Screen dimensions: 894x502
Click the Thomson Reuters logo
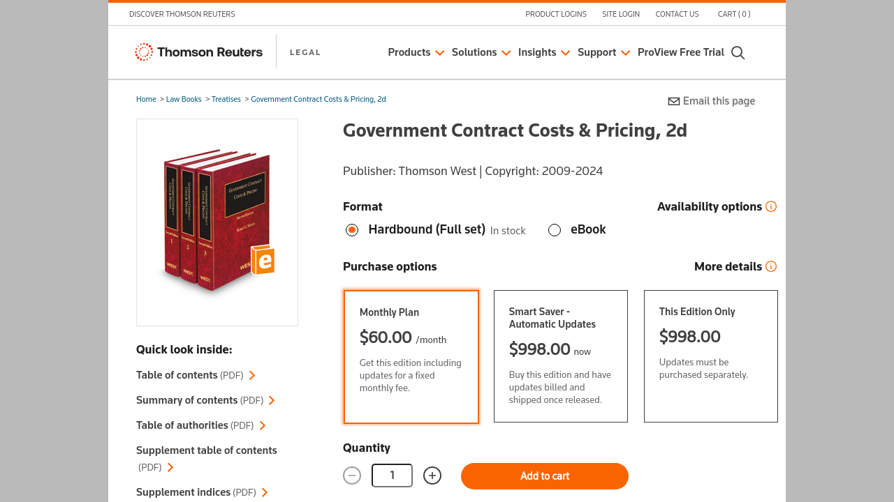click(x=199, y=52)
